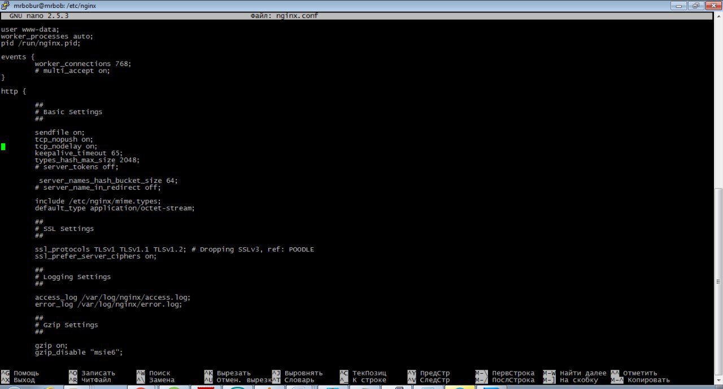
Task: Click the '^K Вырезать' nano shortcut
Action: [x=228, y=373]
